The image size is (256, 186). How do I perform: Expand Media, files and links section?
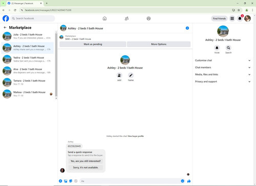point(223,74)
